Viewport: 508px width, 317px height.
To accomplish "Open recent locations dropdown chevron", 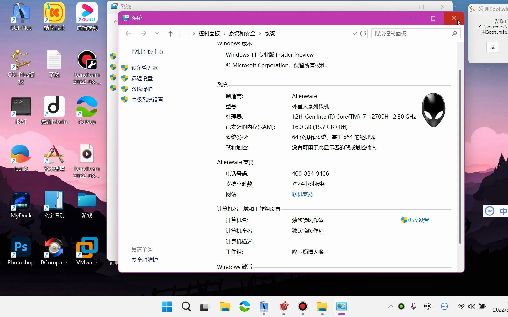I will (157, 33).
